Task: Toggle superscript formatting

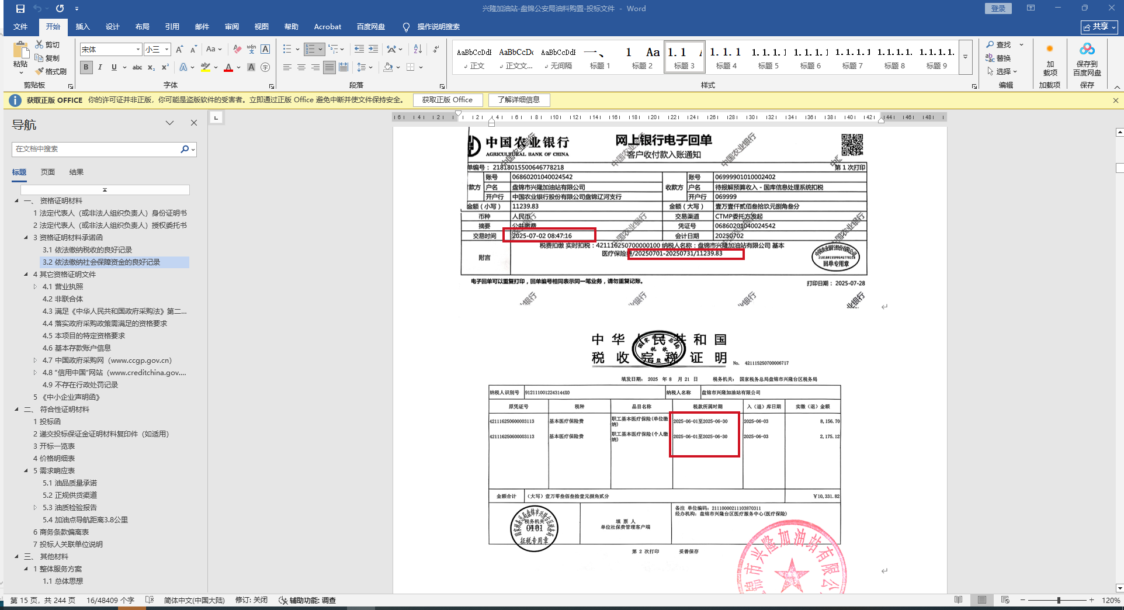Action: click(x=165, y=67)
